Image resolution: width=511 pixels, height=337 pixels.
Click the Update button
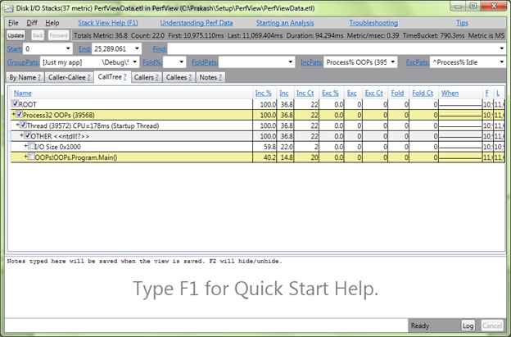(16, 35)
